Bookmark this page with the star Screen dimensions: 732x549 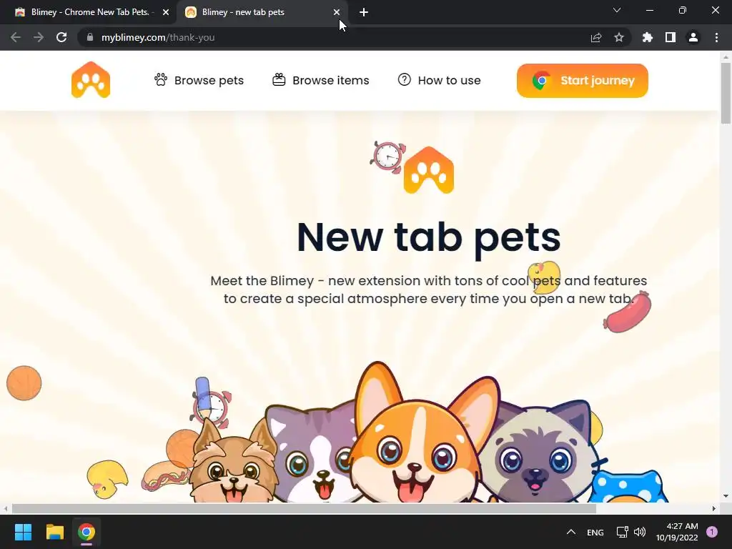[619, 37]
